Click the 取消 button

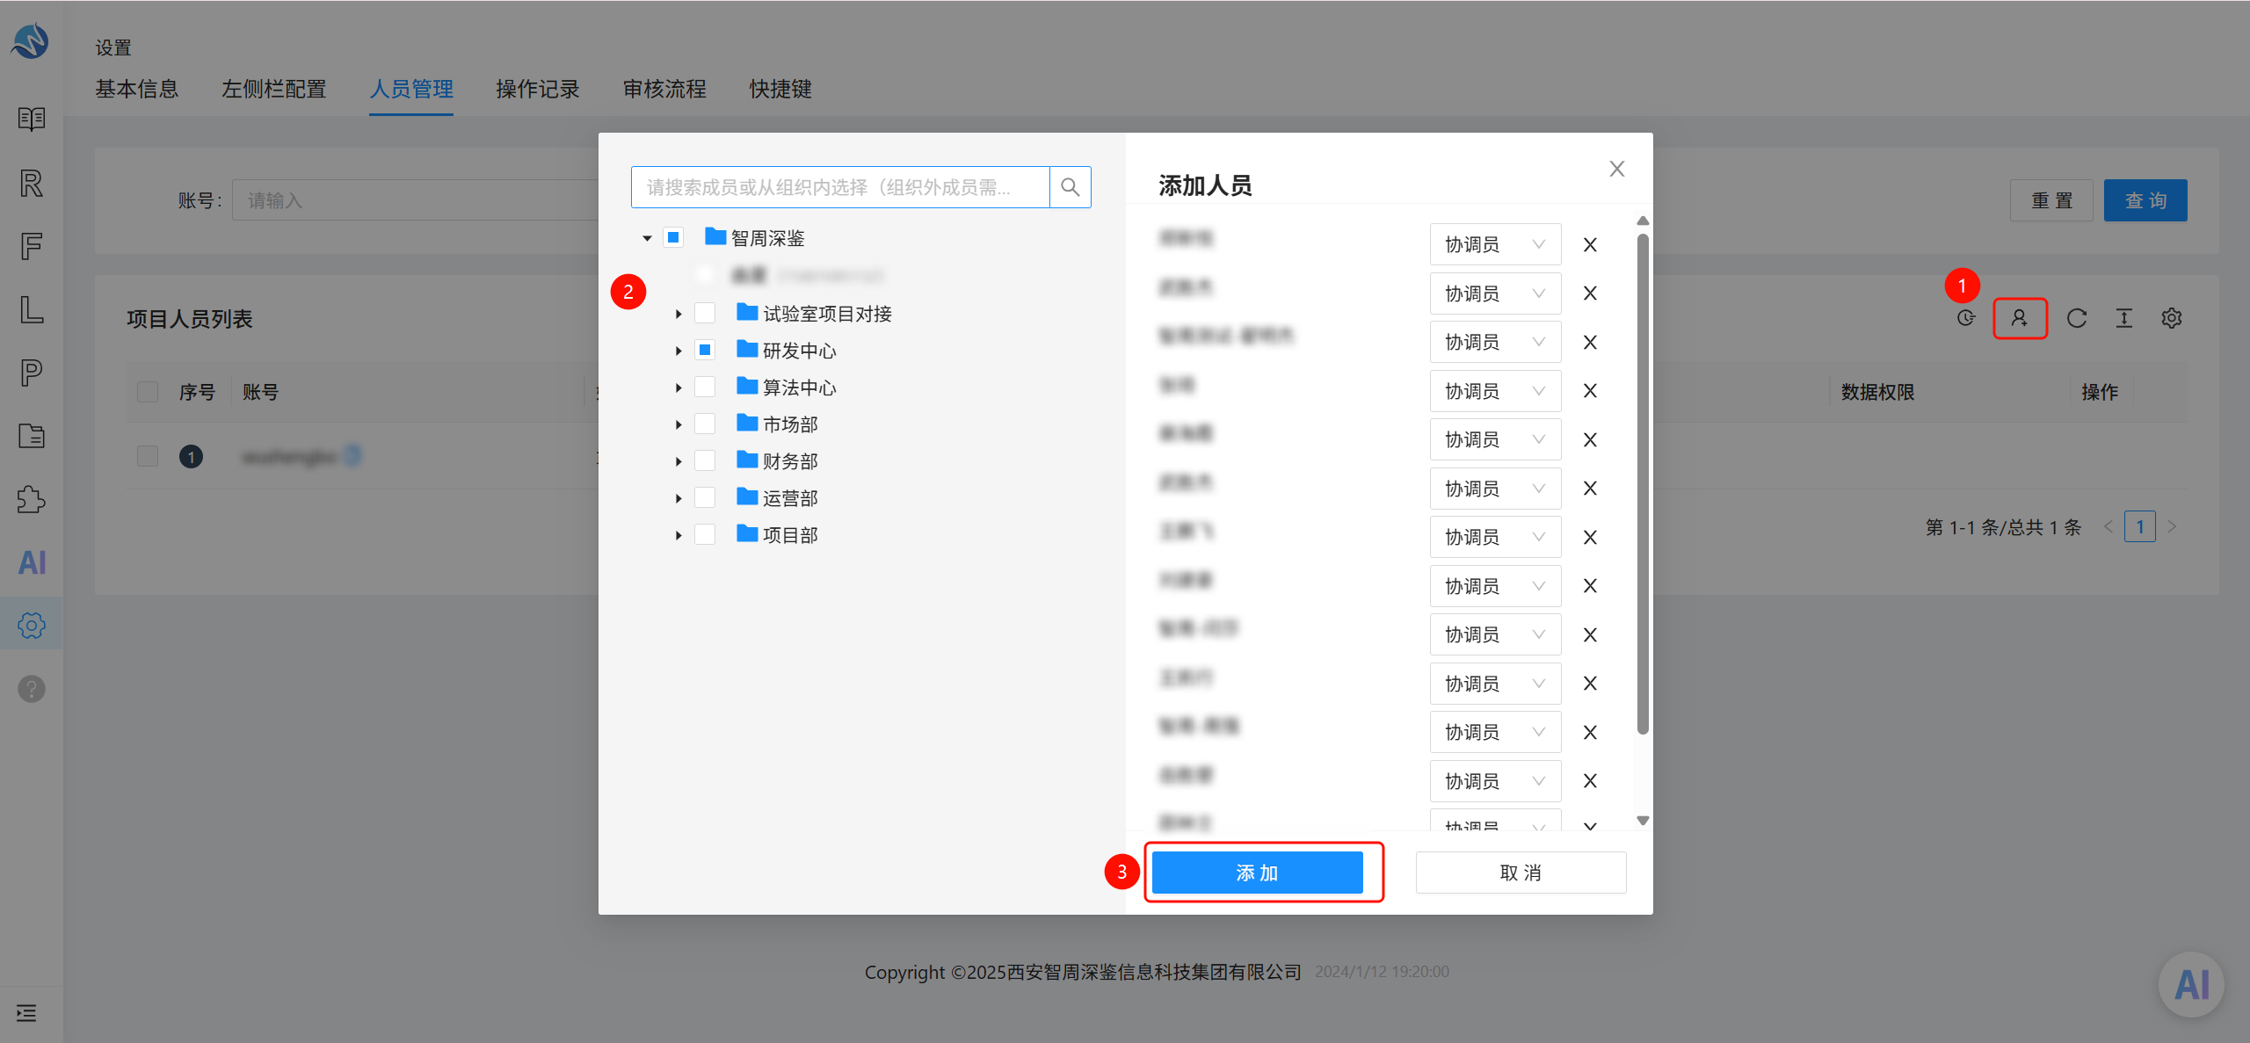point(1521,873)
